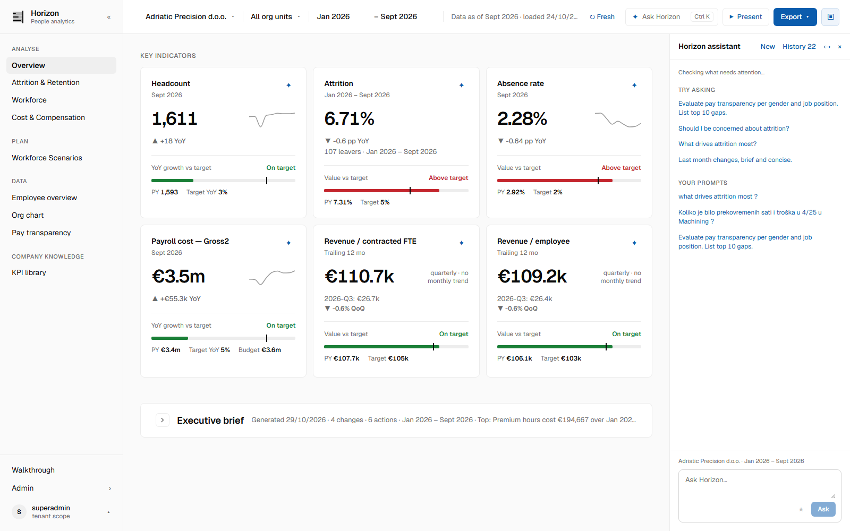
Task: Expand the Executive brief section
Action: 163,420
